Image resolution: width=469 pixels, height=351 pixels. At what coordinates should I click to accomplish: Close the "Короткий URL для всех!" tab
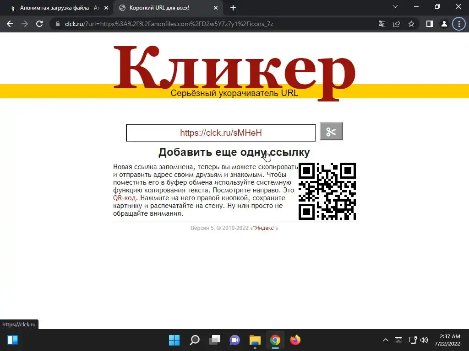coord(216,8)
